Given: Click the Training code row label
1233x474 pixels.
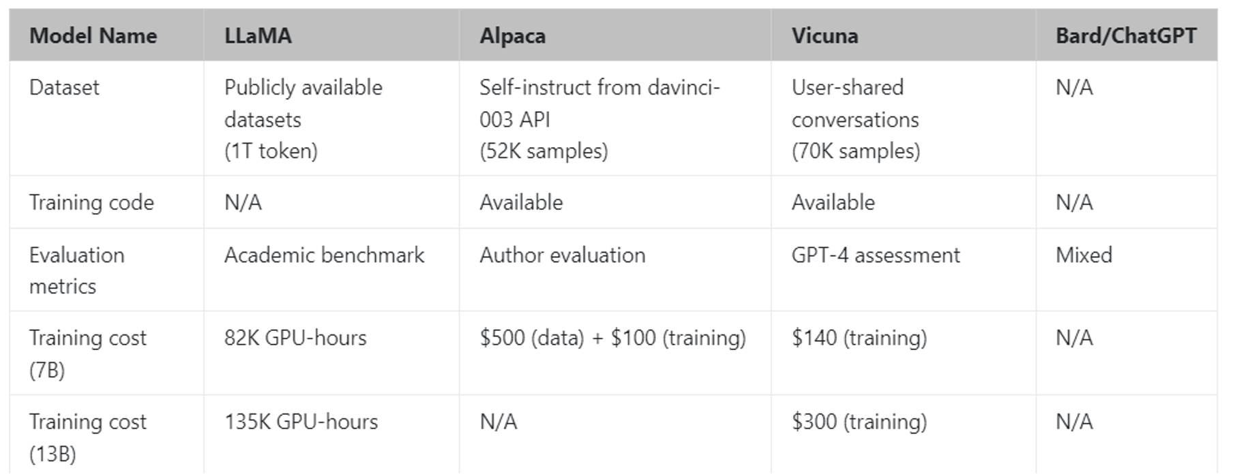Looking at the screenshot, I should (x=91, y=202).
